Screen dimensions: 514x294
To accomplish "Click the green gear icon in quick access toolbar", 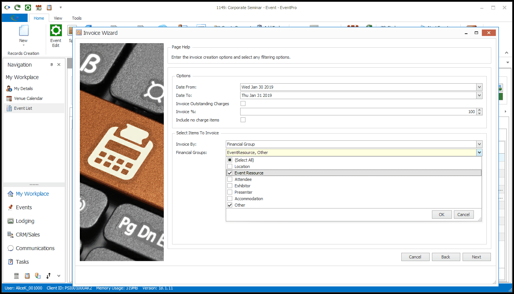I will pyautogui.click(x=28, y=7).
